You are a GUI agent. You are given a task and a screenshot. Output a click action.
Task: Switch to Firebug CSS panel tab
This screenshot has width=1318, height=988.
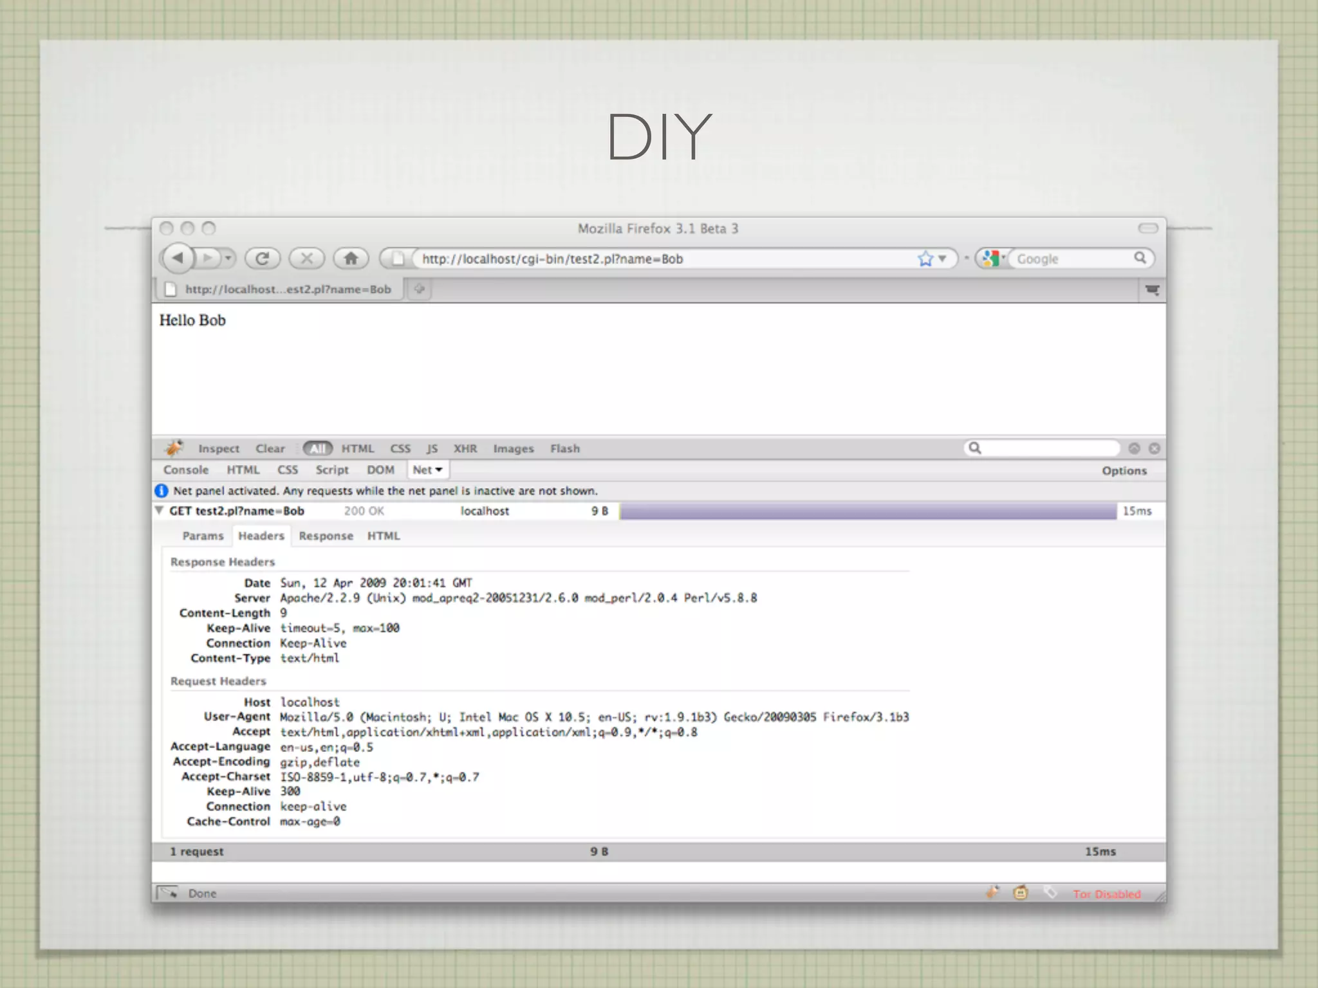(x=288, y=470)
